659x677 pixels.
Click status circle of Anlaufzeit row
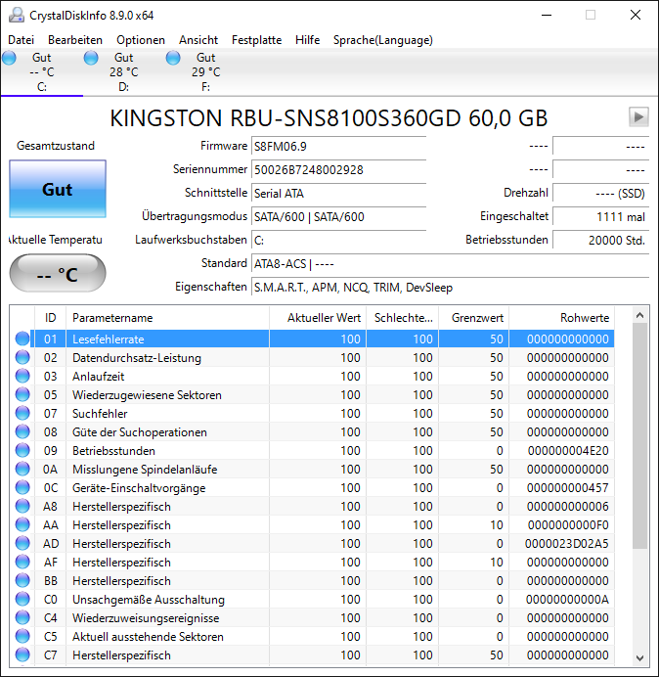click(22, 376)
